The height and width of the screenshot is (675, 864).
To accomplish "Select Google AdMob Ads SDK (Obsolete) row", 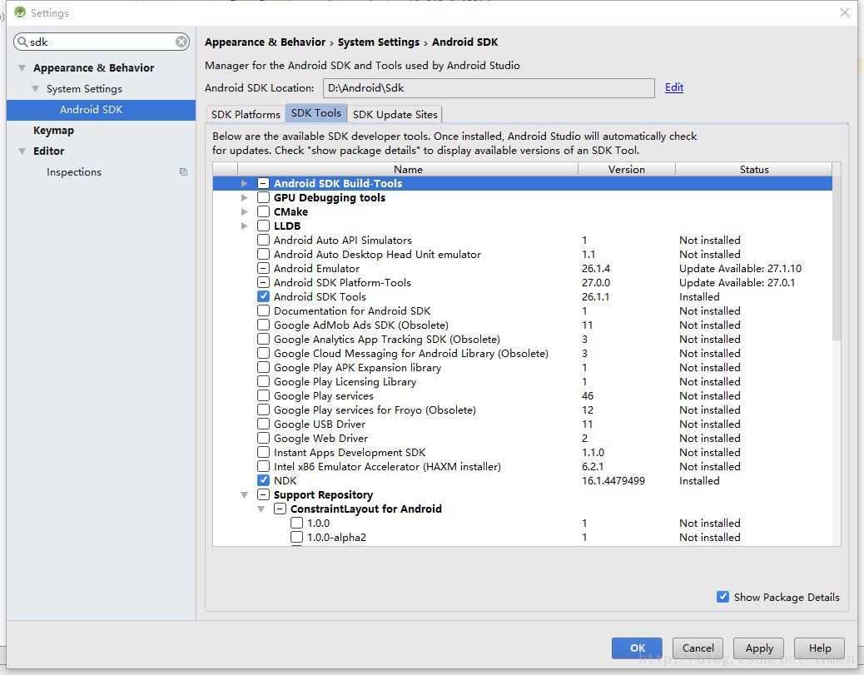I will coord(523,325).
